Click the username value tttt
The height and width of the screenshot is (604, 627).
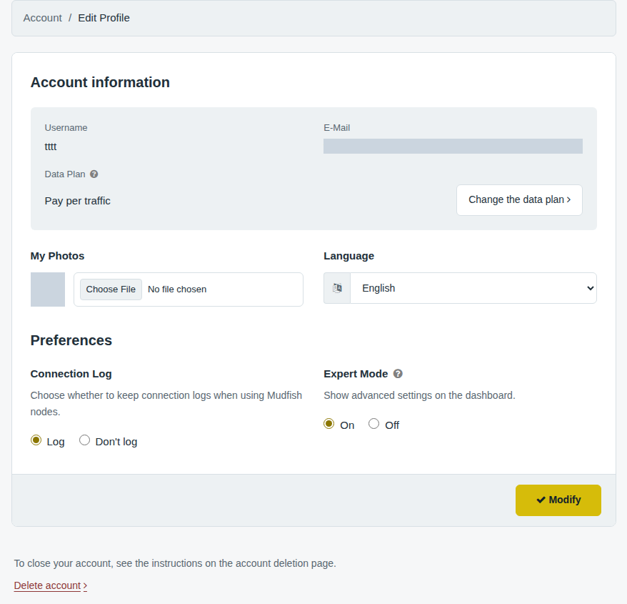(51, 147)
